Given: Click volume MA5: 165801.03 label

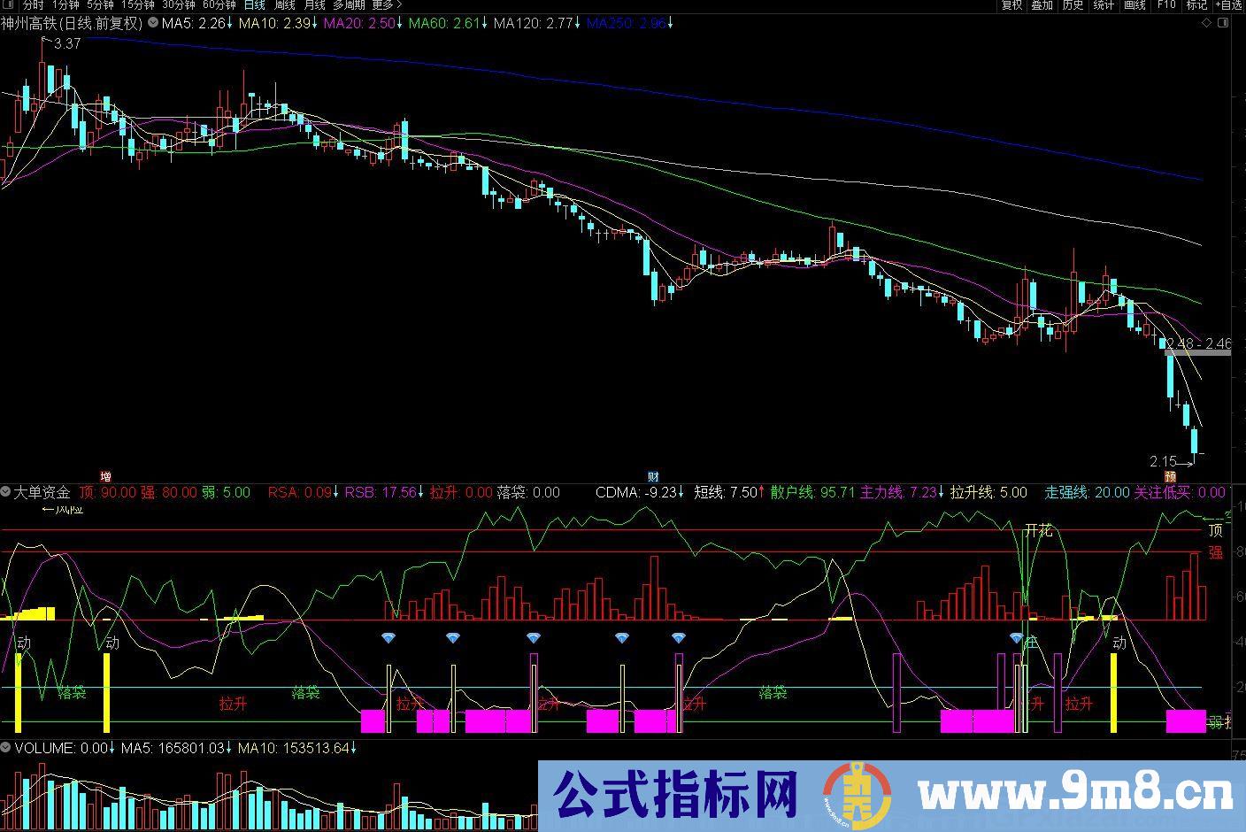Looking at the screenshot, I should click(x=175, y=748).
